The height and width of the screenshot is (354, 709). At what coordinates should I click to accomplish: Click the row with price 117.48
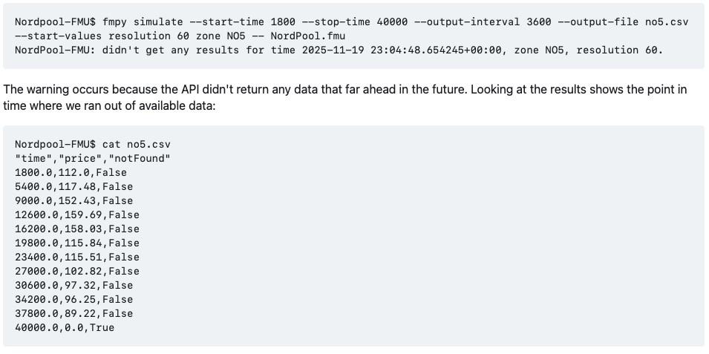click(73, 186)
